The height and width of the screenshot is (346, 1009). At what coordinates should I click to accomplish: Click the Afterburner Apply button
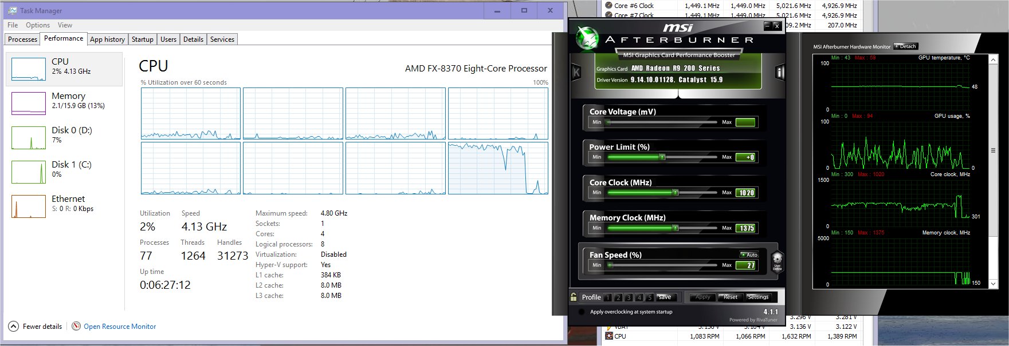tap(702, 297)
